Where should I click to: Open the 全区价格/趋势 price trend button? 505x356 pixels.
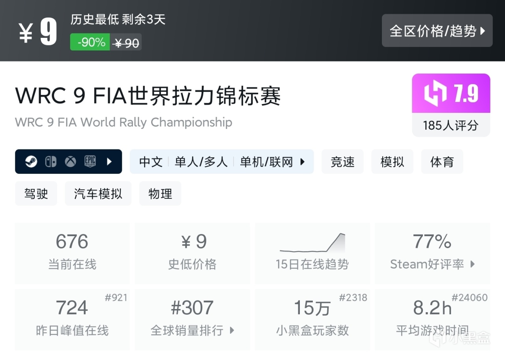click(437, 31)
